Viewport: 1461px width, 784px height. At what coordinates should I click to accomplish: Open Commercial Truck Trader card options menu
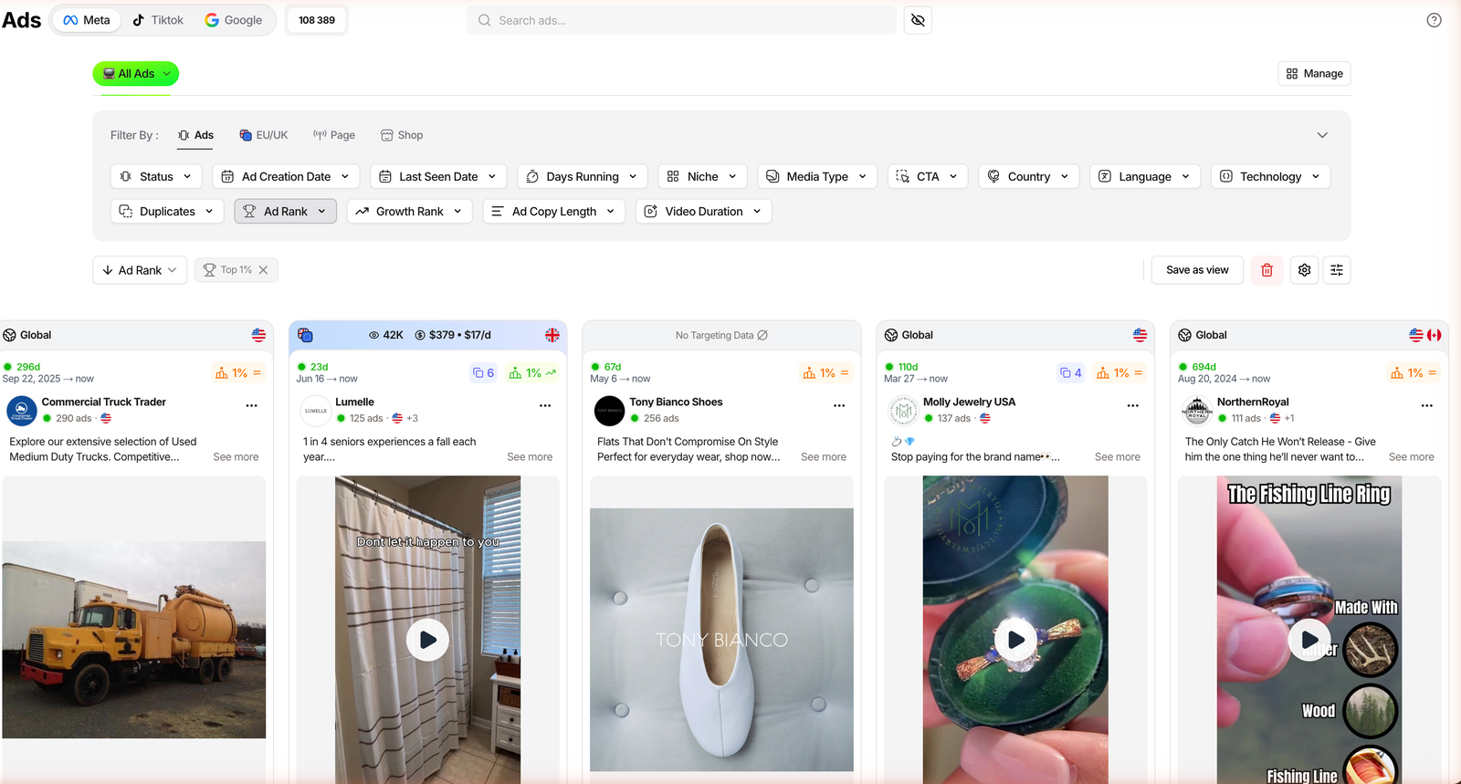click(x=251, y=405)
